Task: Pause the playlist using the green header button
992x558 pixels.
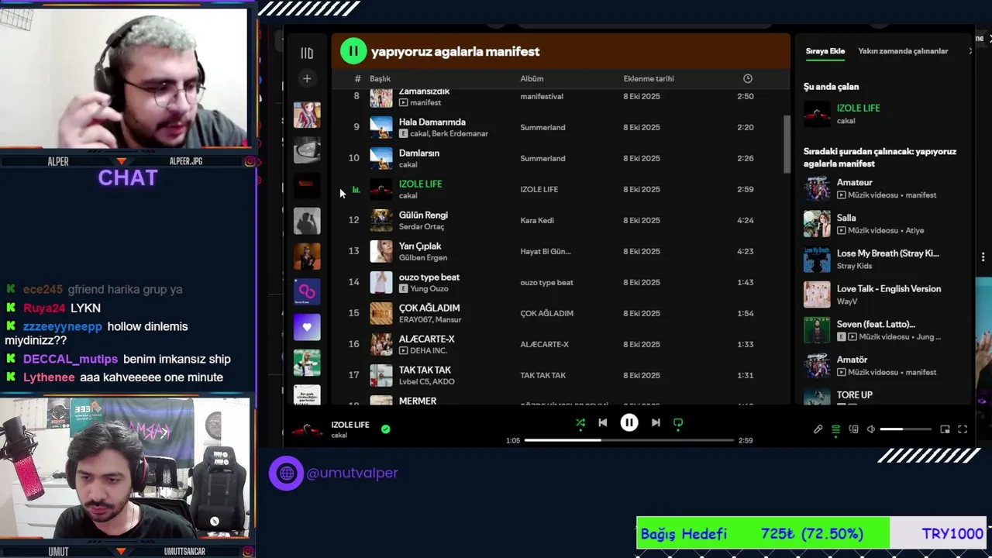Action: (x=353, y=51)
